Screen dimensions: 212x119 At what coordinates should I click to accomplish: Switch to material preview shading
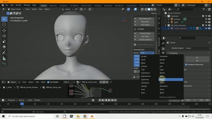pos(152,9)
